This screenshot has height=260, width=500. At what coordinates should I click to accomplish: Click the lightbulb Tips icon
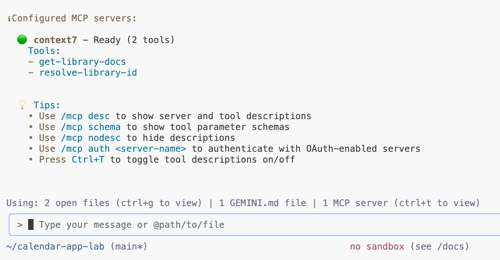[22, 105]
